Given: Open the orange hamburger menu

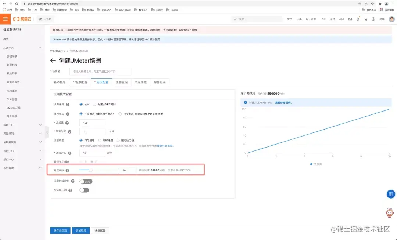Looking at the screenshot, I should pyautogui.click(x=5, y=19).
